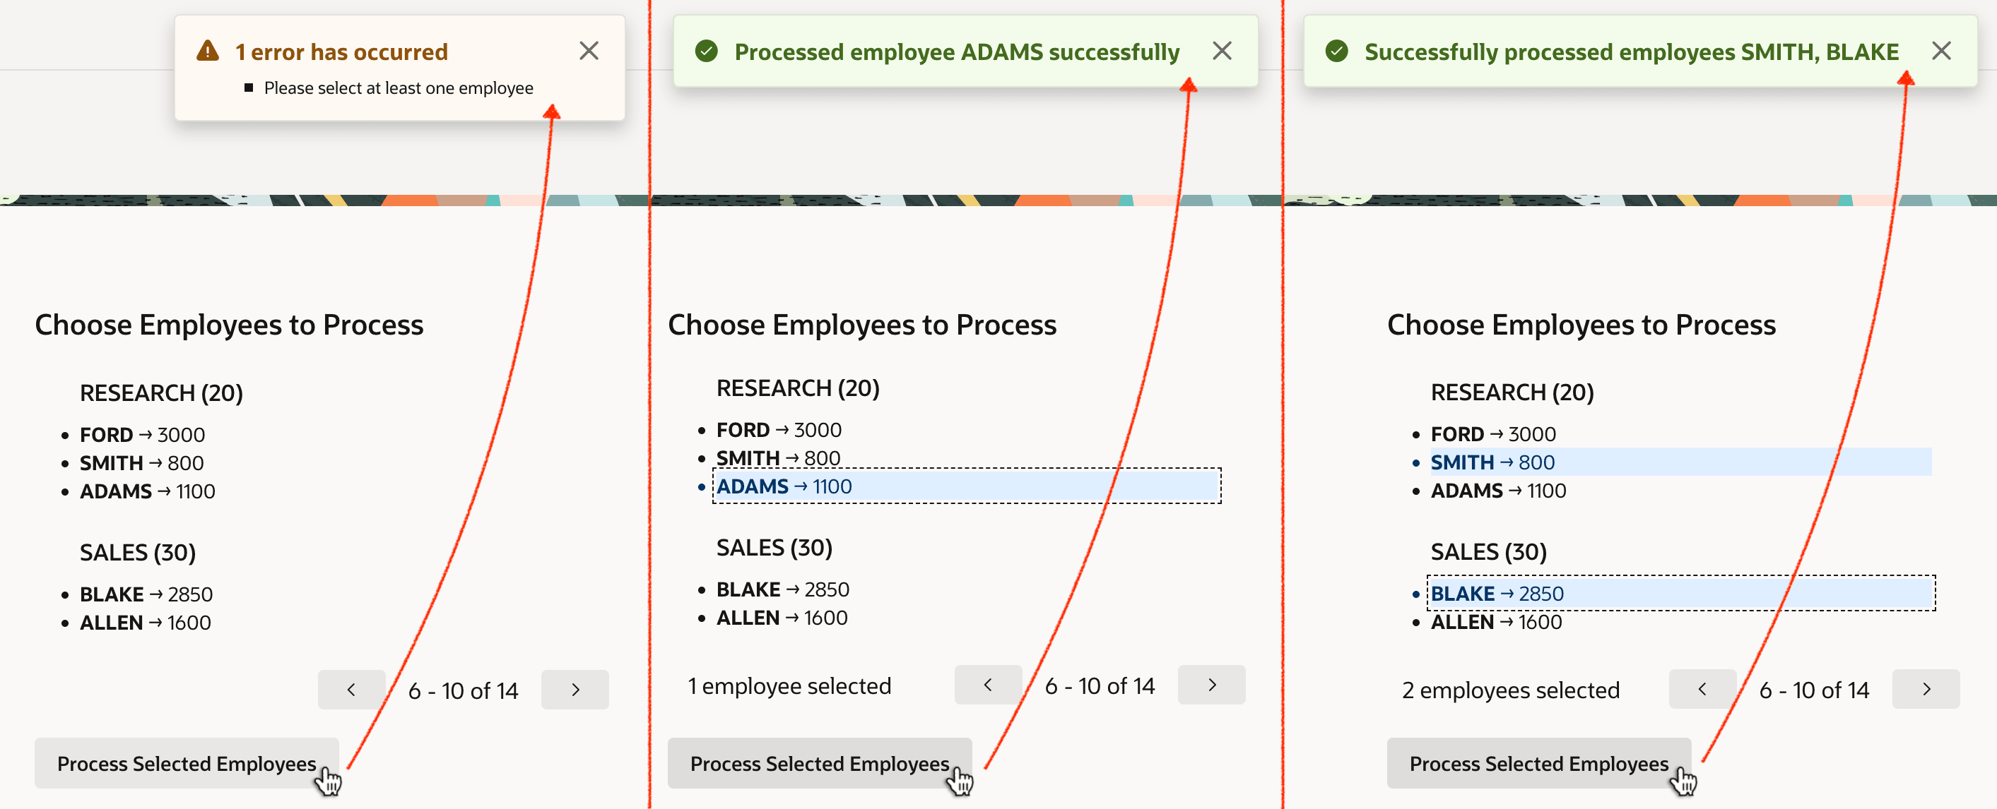Close the ADAMS success message
The width and height of the screenshot is (1997, 809).
point(1222,51)
